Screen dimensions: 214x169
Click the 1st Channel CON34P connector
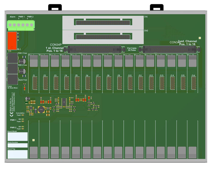coord(94,49)
